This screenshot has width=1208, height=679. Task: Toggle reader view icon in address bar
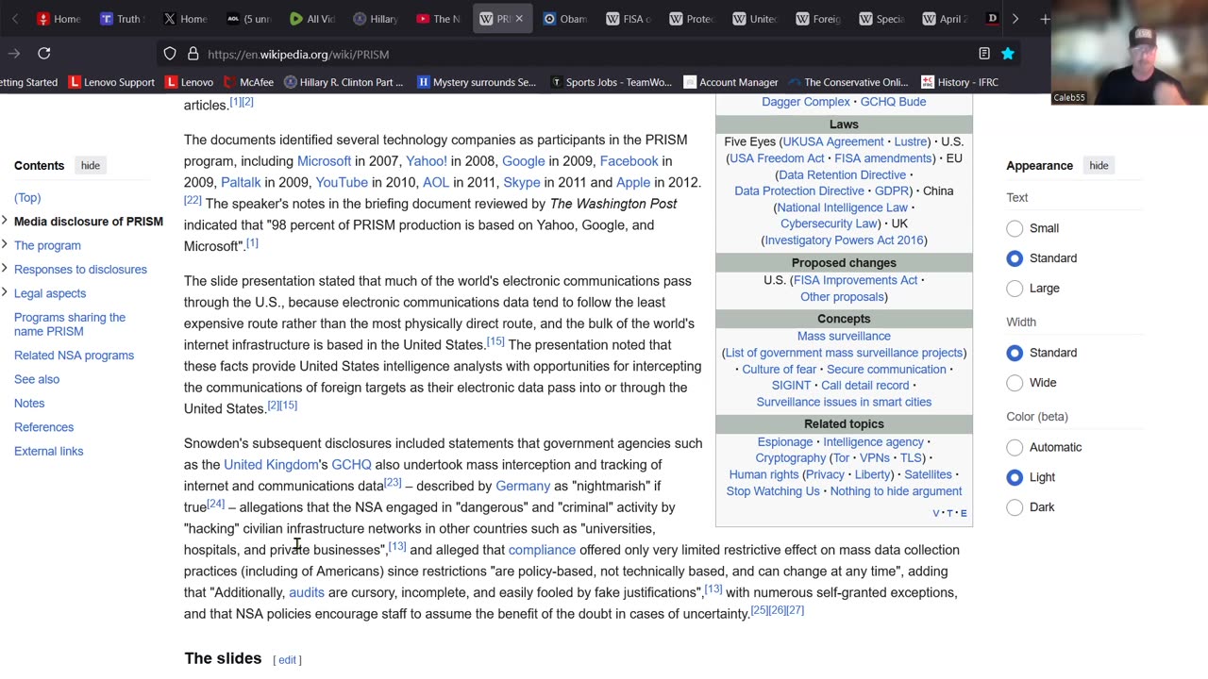point(984,54)
